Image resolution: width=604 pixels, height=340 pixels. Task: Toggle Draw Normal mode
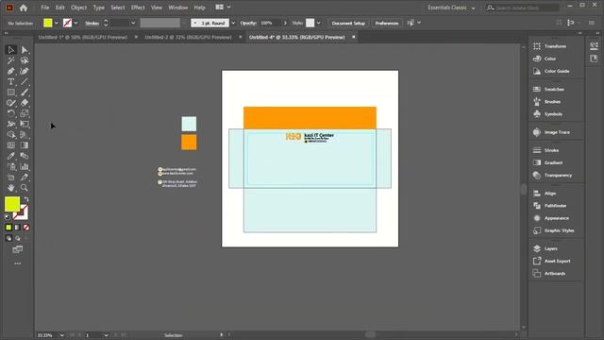pos(8,239)
